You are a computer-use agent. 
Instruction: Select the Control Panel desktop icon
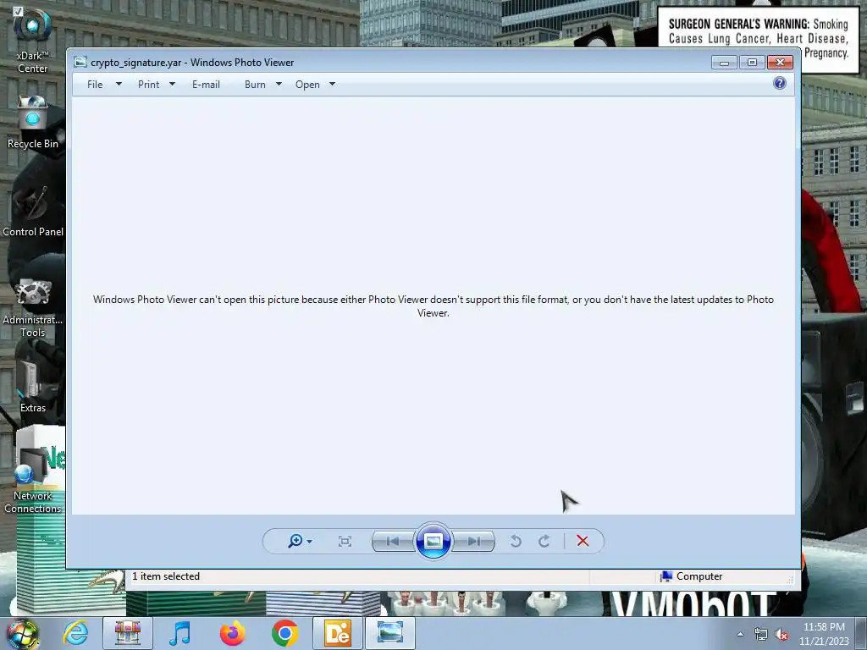[33, 212]
